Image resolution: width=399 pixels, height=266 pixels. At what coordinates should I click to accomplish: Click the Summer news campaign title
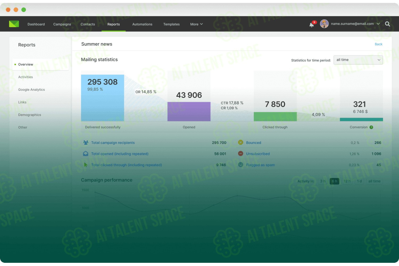[97, 44]
